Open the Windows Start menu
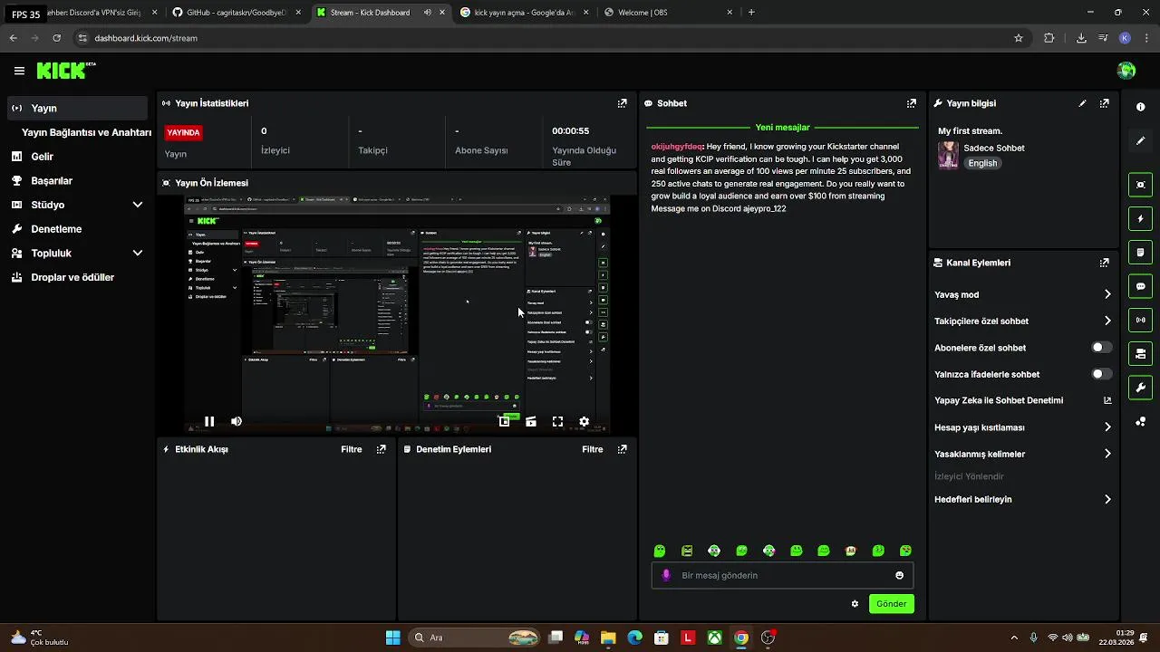 coord(393,638)
